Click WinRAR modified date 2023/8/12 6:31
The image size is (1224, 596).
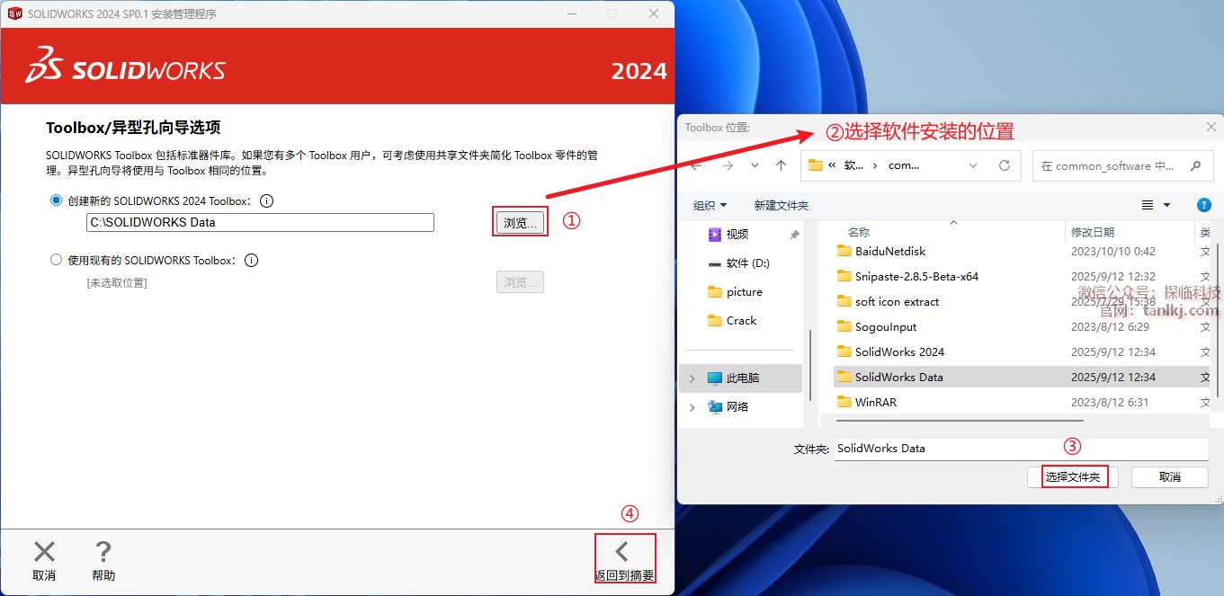click(x=1110, y=402)
